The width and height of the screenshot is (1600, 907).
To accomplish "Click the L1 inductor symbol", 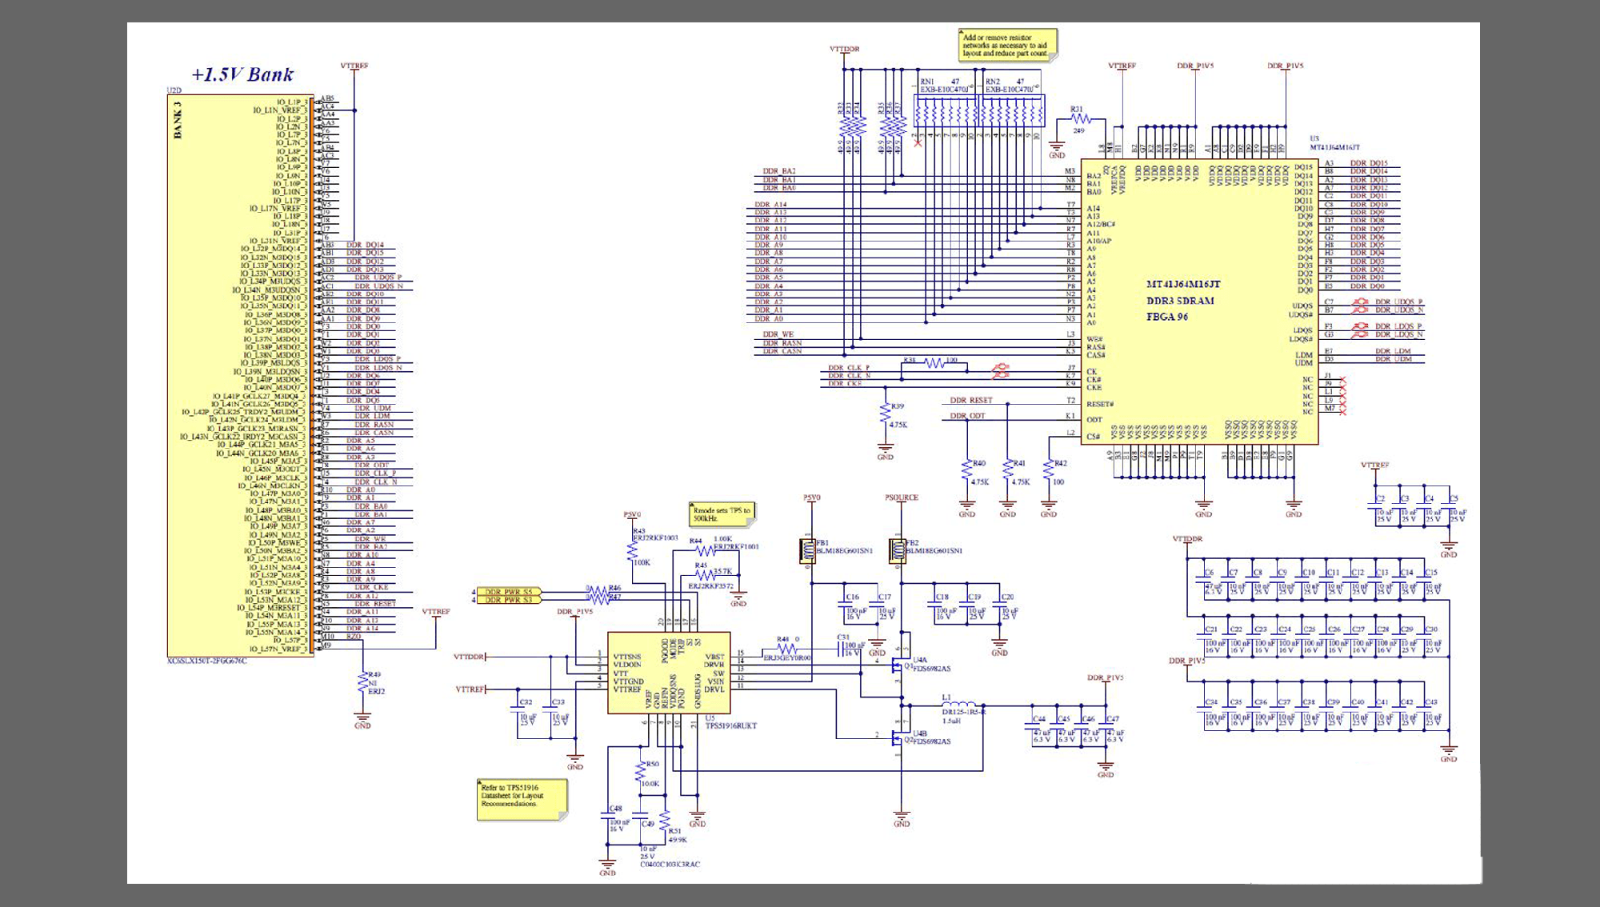I will [x=959, y=705].
